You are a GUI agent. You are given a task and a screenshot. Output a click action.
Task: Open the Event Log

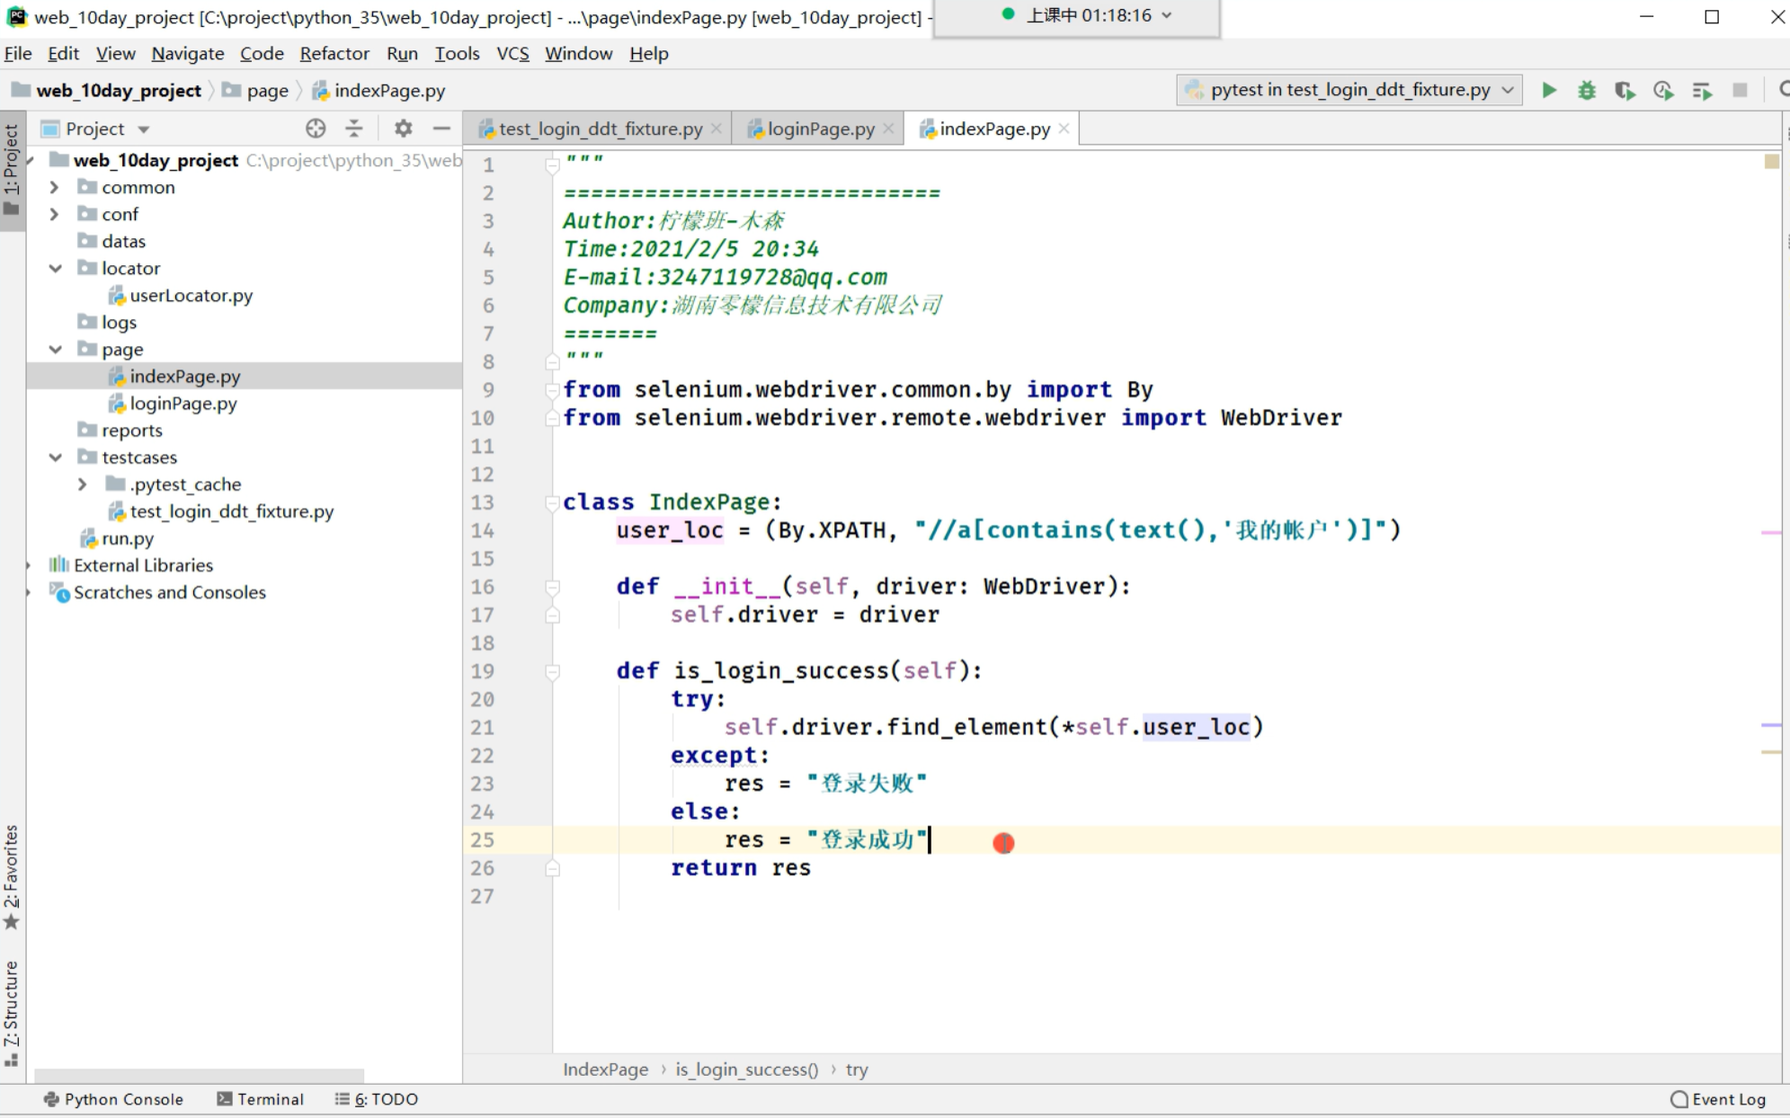point(1718,1098)
